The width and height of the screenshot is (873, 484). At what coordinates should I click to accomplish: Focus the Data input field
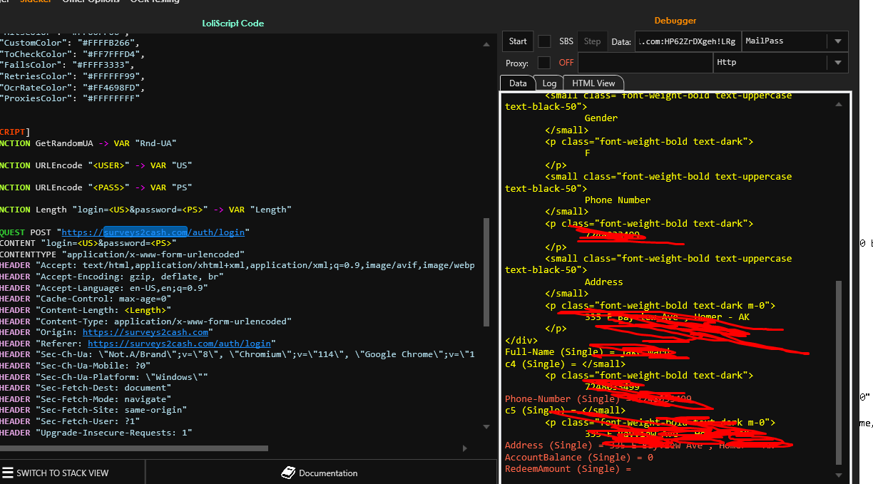pyautogui.click(x=688, y=41)
